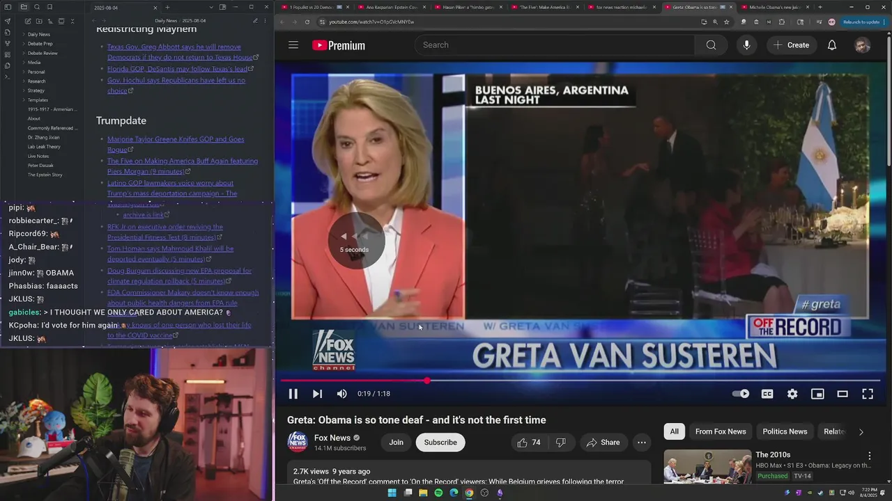Image resolution: width=892 pixels, height=501 pixels.
Task: Open the YouTube Create menu
Action: tap(792, 45)
